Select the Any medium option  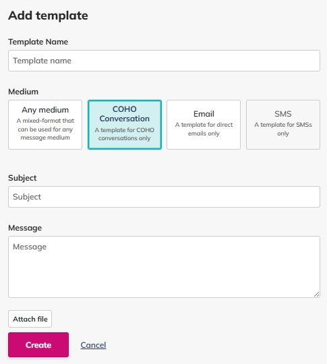click(45, 125)
